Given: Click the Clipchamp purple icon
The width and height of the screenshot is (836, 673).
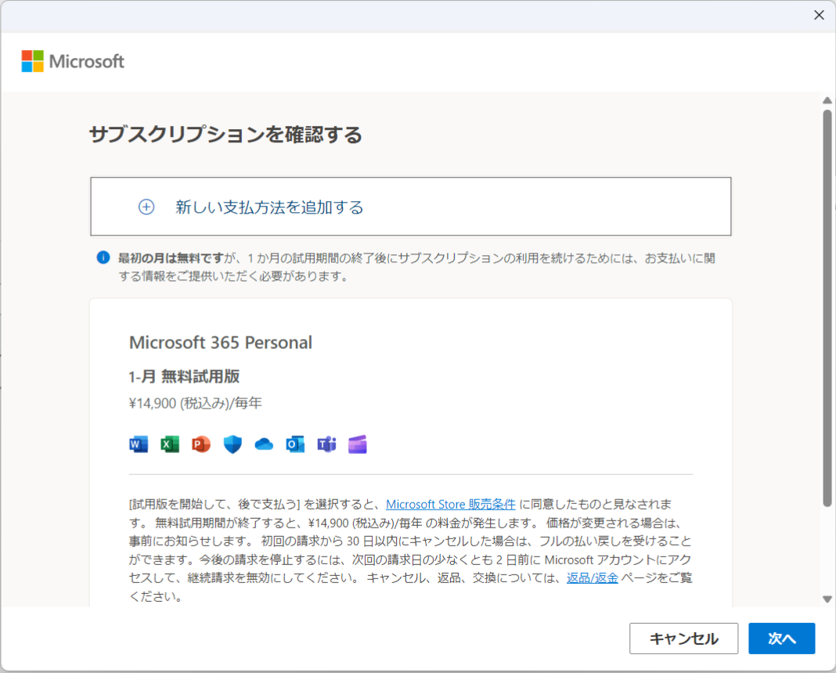Looking at the screenshot, I should pyautogui.click(x=358, y=444).
